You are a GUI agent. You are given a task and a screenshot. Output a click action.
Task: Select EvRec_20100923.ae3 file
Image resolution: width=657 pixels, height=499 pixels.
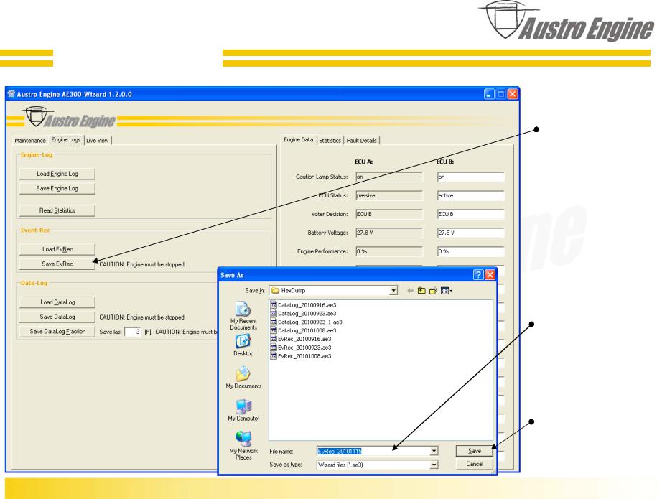tap(301, 348)
